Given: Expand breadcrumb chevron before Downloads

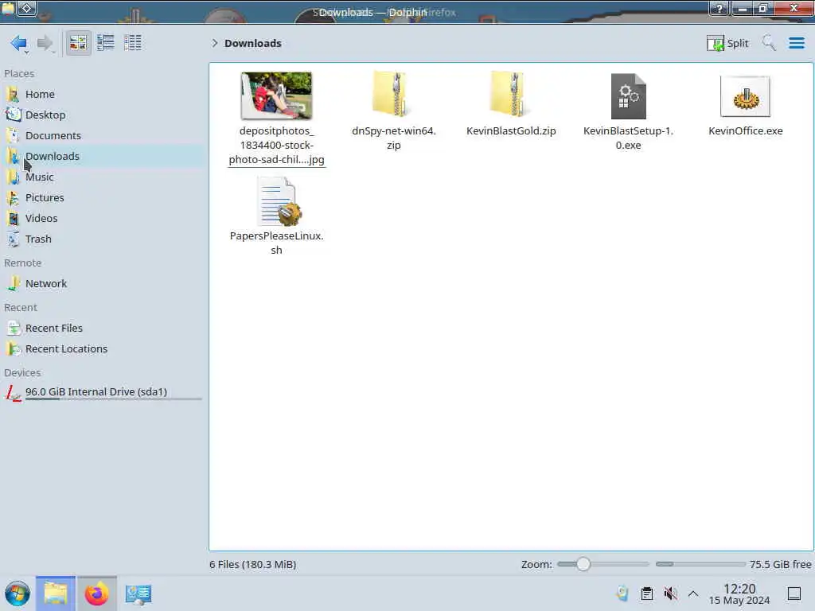Looking at the screenshot, I should pos(214,43).
